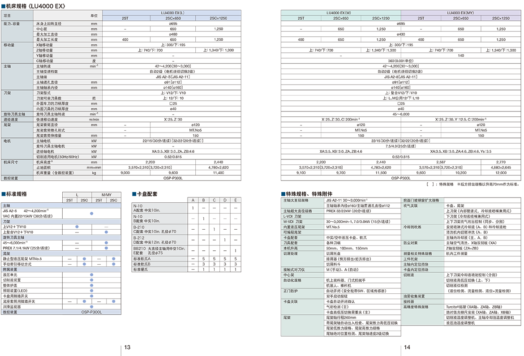Select column E in the chuck table
Viewport: 524px width, 356px height.
coord(236,200)
